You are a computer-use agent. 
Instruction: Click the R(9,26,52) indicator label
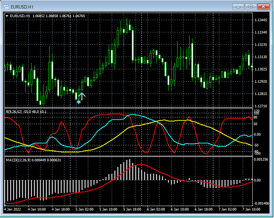tap(13, 112)
